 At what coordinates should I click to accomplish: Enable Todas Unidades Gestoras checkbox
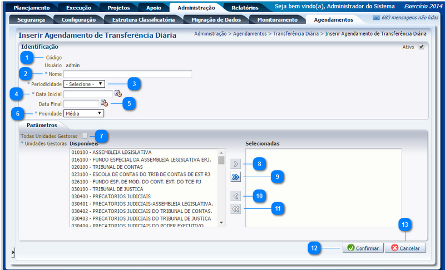point(85,136)
